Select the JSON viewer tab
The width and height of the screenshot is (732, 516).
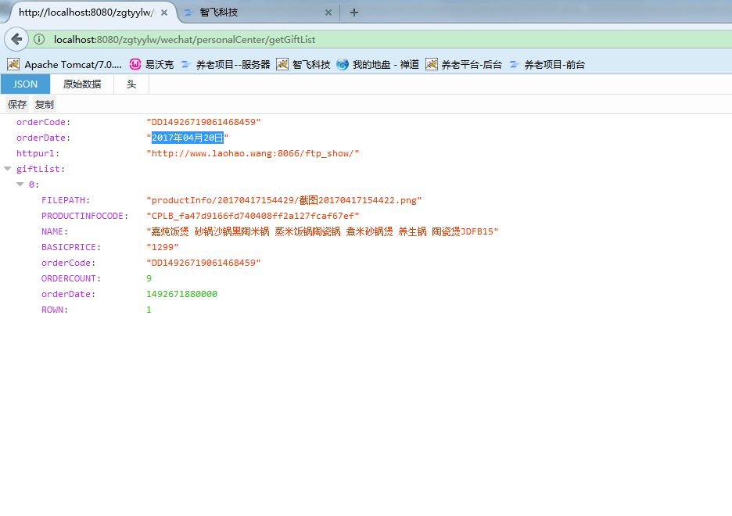pyautogui.click(x=25, y=84)
